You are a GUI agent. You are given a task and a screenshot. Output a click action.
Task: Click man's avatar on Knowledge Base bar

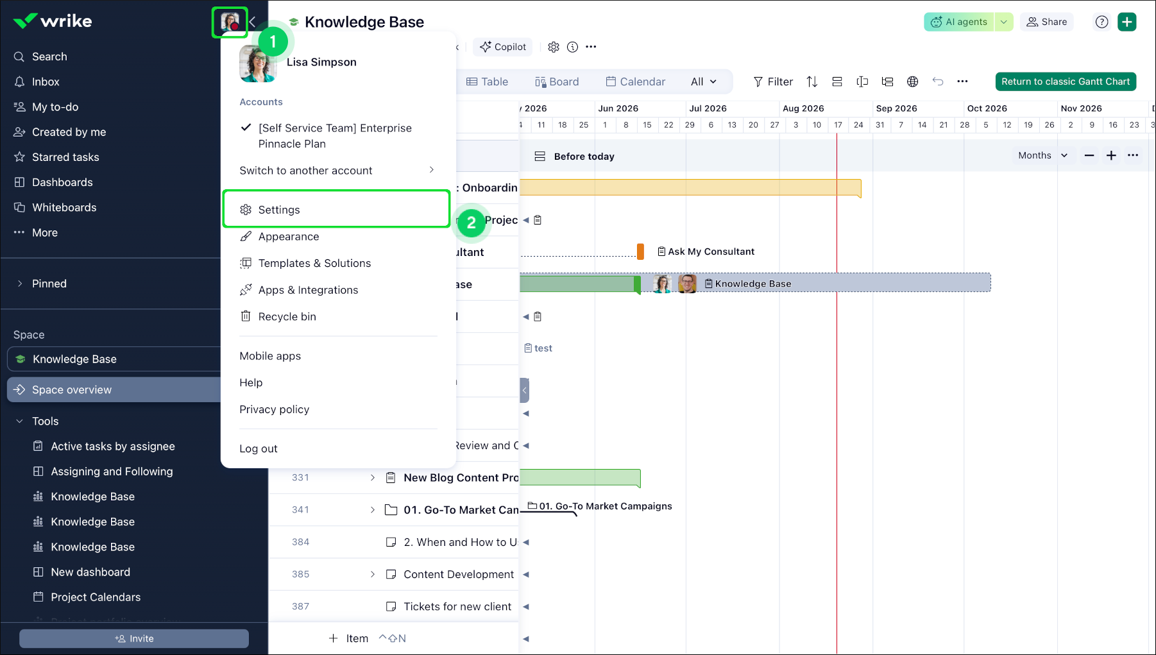pos(687,284)
